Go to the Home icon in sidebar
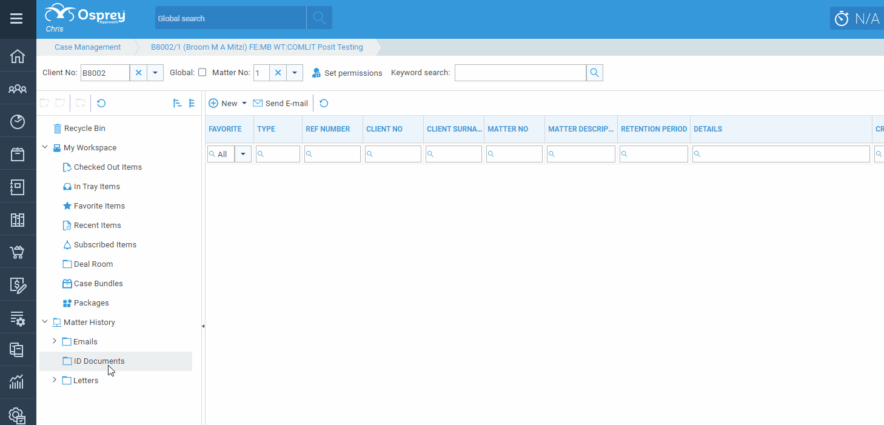Screen dimensions: 884x425 pos(18,56)
